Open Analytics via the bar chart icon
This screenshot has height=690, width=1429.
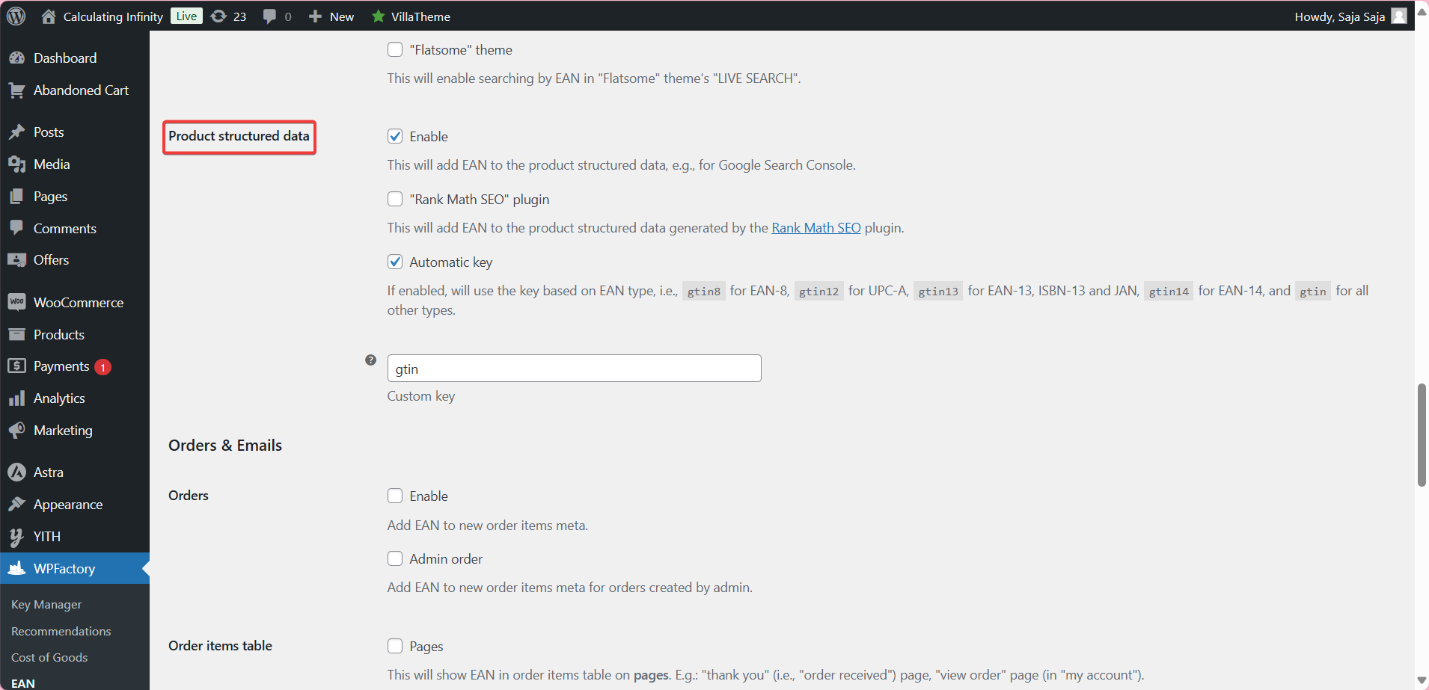pos(17,398)
